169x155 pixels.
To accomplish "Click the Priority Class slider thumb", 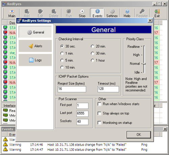I will click(144, 64).
